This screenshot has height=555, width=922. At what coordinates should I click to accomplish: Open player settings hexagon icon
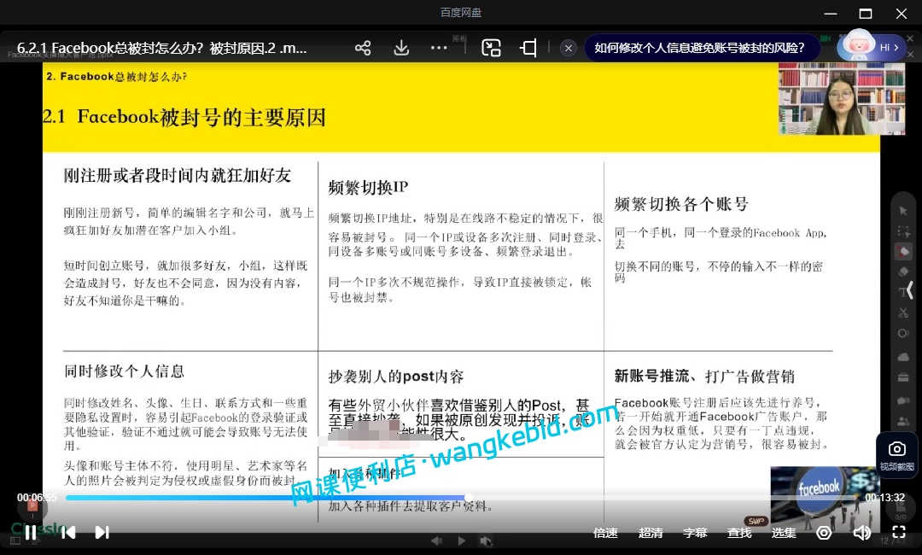(x=824, y=533)
